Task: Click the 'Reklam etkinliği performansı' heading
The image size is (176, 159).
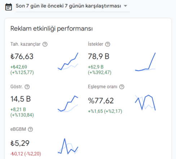Action: pyautogui.click(x=52, y=29)
